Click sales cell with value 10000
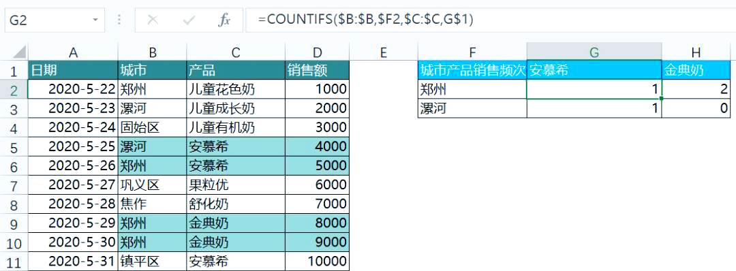This screenshot has height=271, width=736. coord(318,261)
